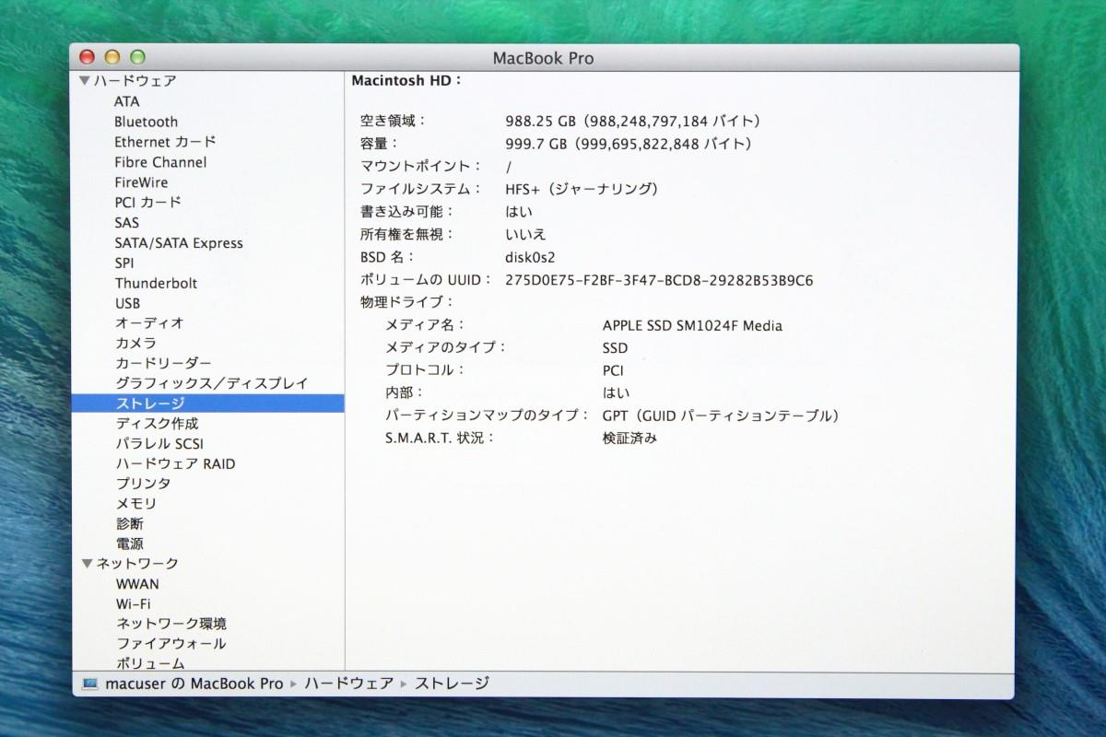
Task: Select 診断 in the sidebar
Action: point(129,524)
